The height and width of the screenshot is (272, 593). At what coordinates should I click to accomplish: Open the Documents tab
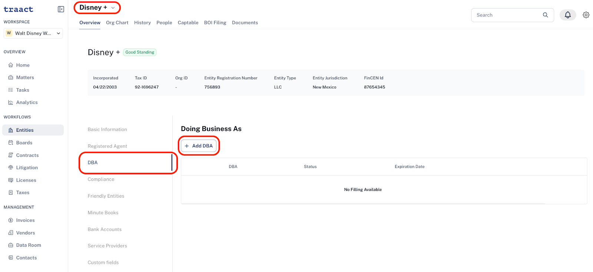coord(245,23)
